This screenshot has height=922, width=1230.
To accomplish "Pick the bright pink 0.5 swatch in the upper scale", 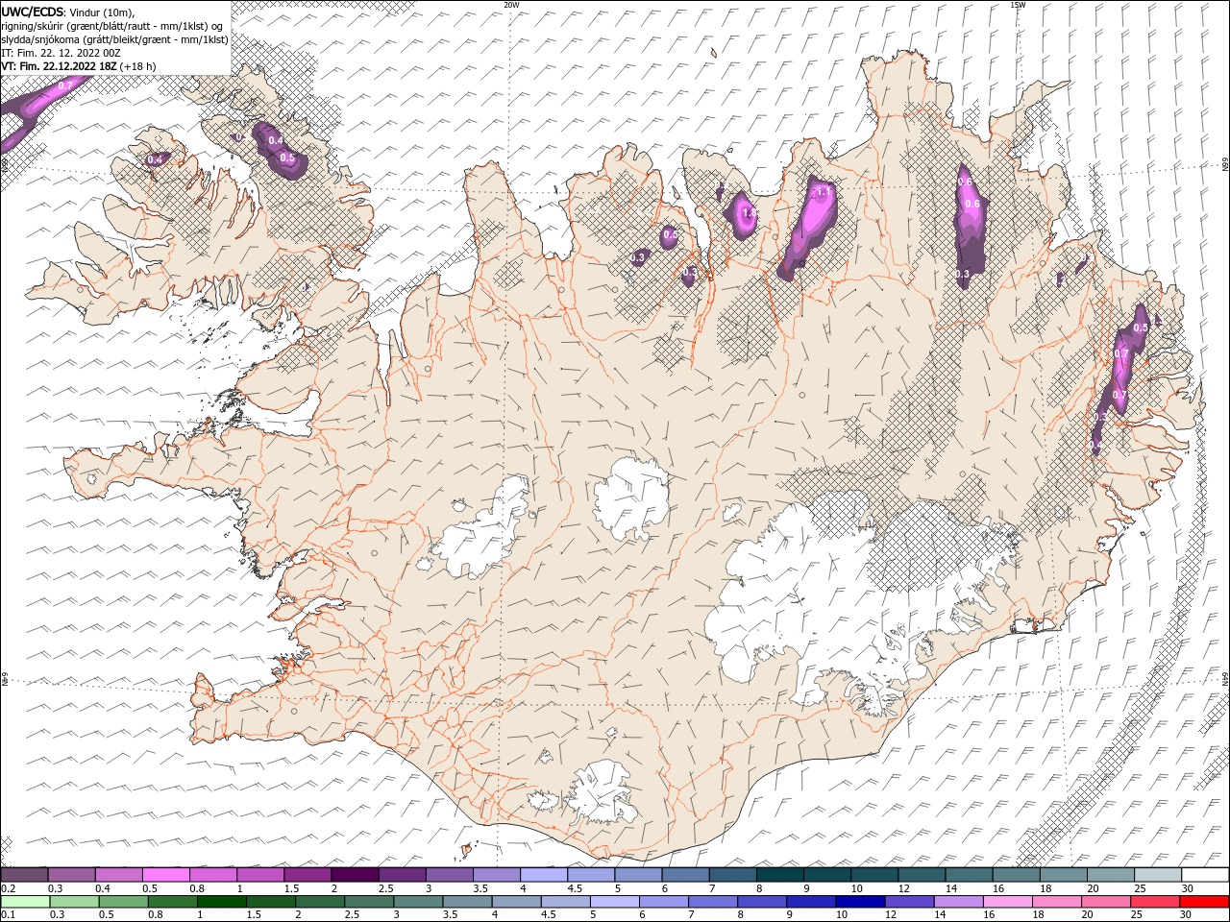I will 165,875.
